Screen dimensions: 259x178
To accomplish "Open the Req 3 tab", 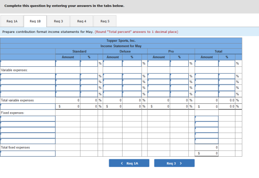I will pyautogui.click(x=58, y=21).
